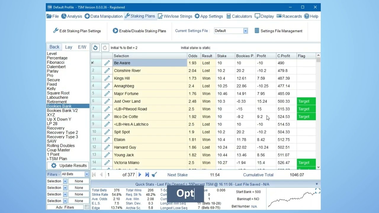This screenshot has width=379, height=213.
Task: Select the Kelly staking plan
Action: point(51,89)
